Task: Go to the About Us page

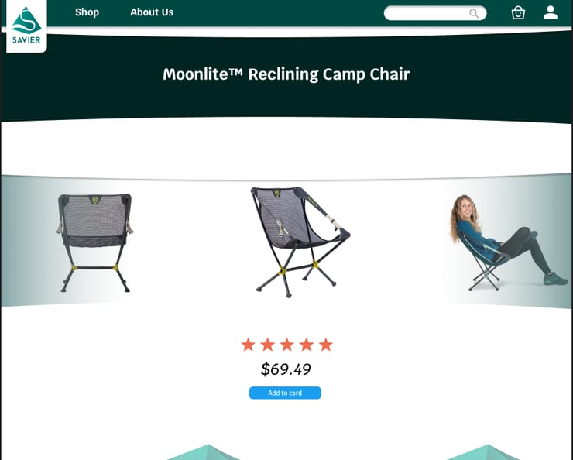Action: point(152,12)
